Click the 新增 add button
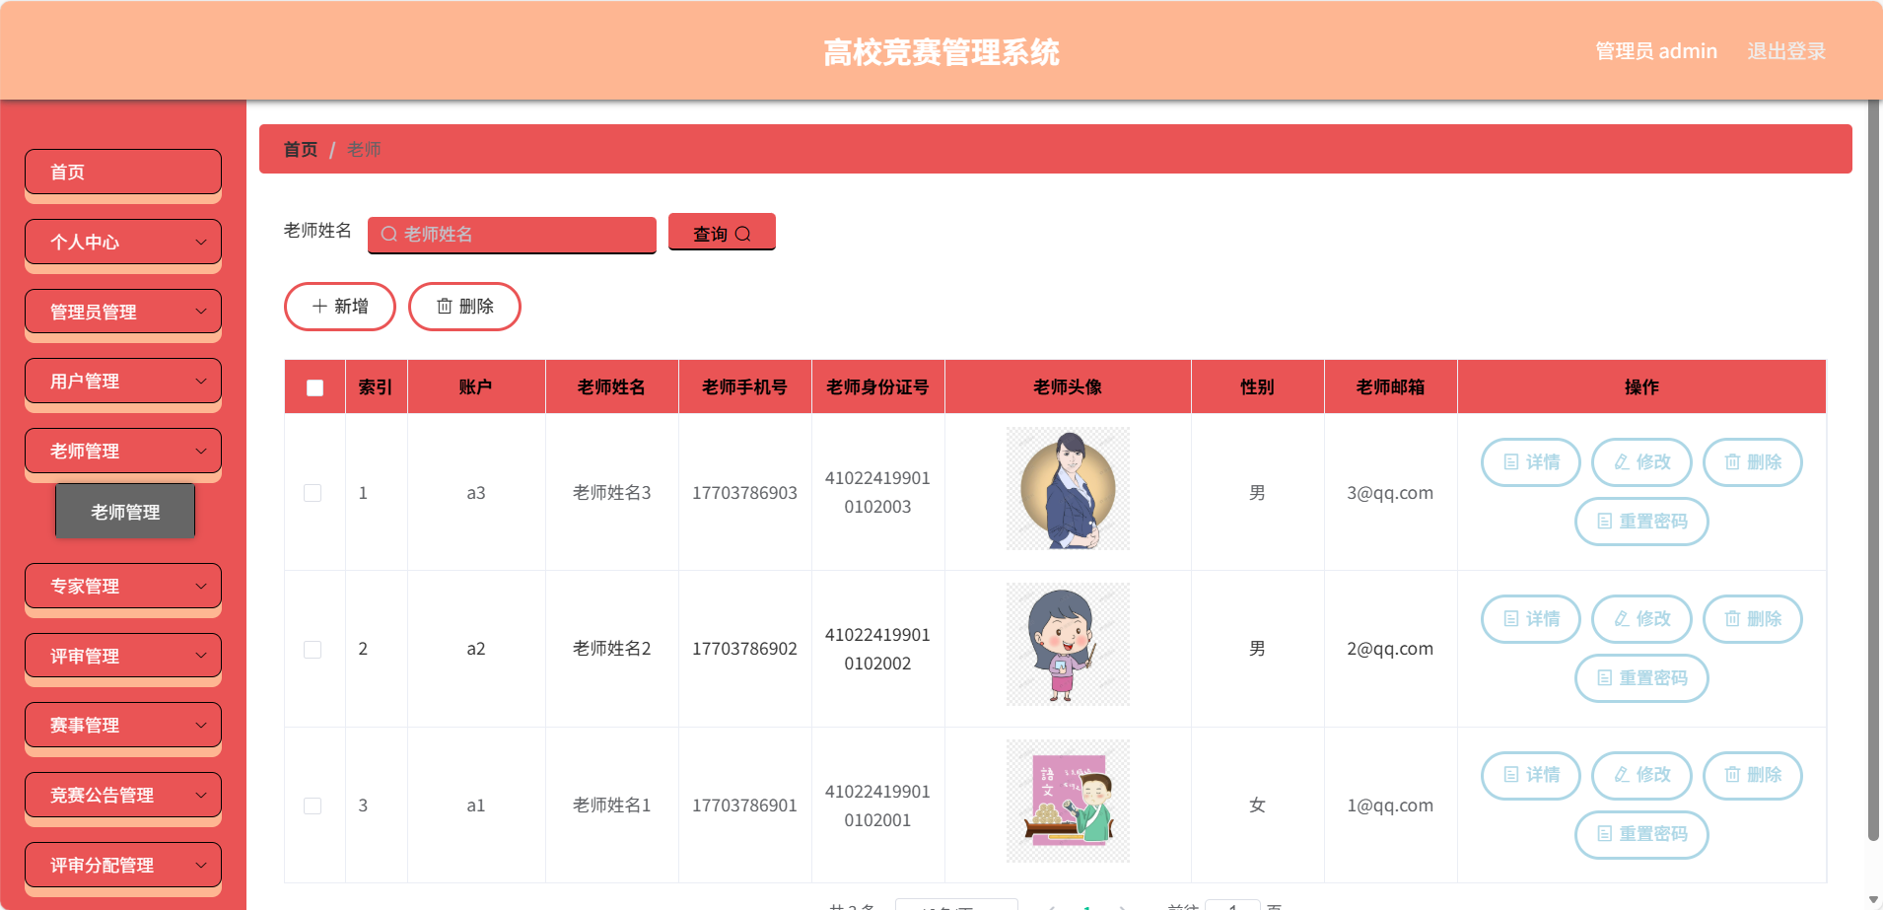 (340, 307)
